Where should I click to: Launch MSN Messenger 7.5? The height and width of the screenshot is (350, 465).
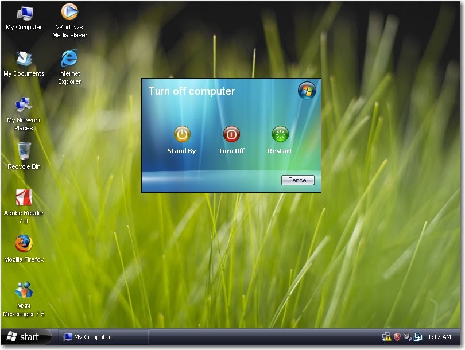[23, 290]
